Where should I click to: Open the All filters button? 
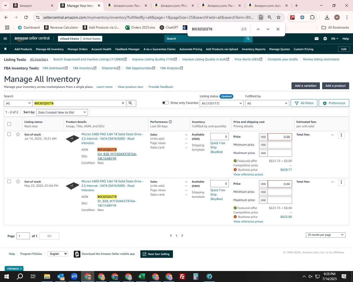pos(304,103)
